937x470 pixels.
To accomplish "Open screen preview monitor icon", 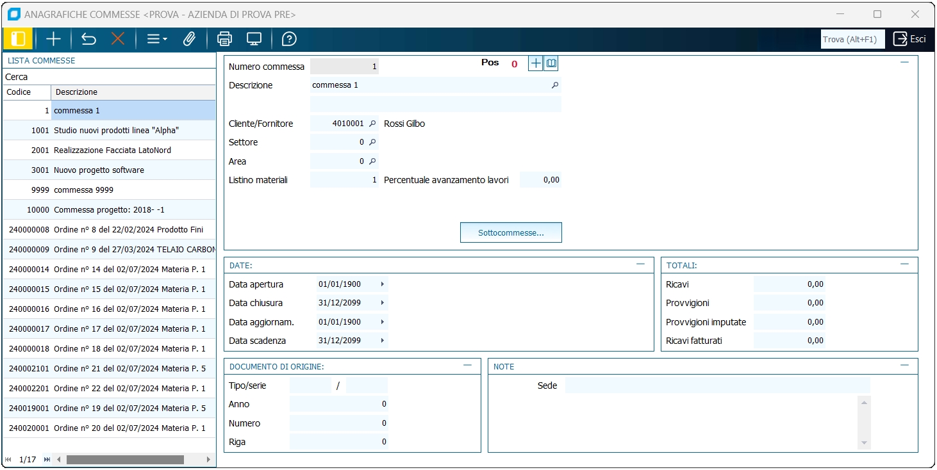I will pyautogui.click(x=254, y=39).
